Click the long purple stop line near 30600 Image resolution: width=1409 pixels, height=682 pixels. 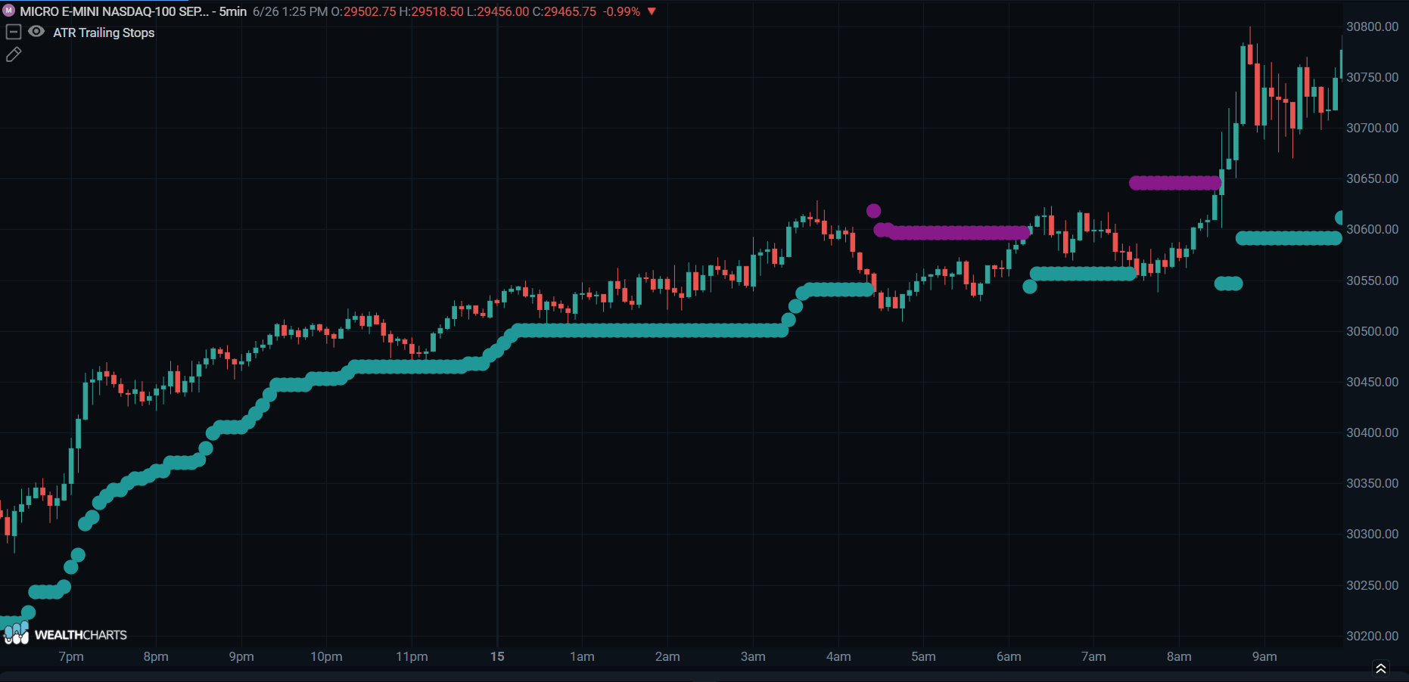tap(952, 232)
